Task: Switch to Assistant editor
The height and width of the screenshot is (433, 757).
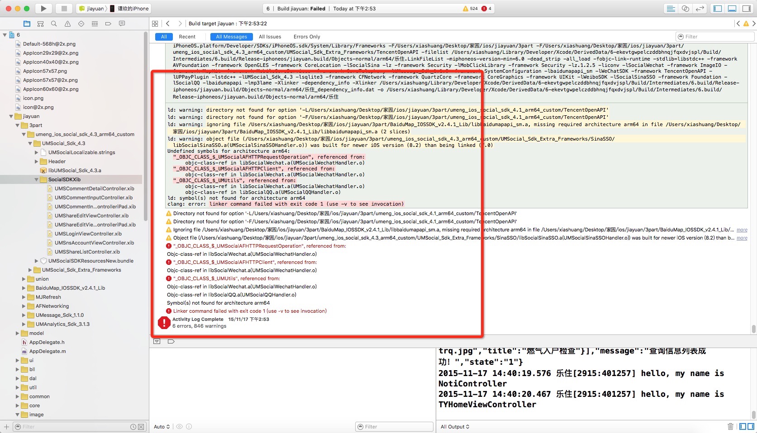Action: (686, 9)
